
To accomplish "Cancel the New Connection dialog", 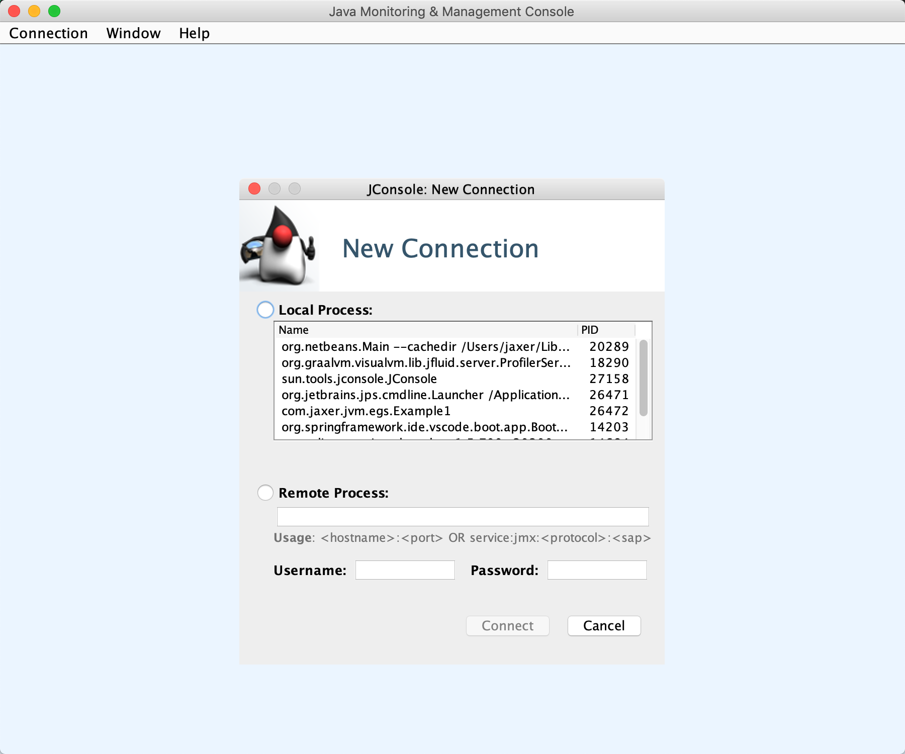I will 604,626.
